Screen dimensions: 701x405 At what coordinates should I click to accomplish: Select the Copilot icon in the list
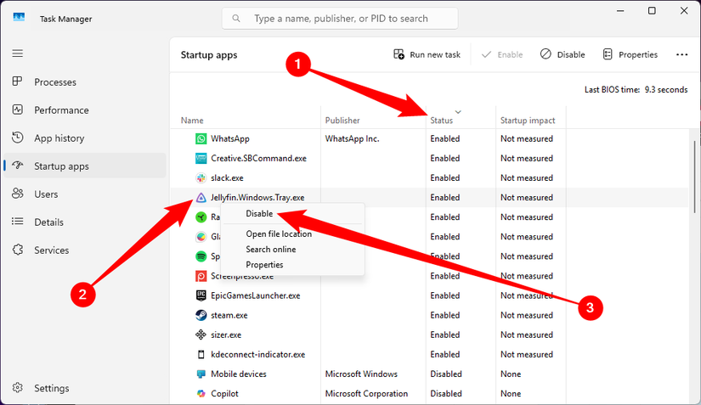click(x=201, y=394)
